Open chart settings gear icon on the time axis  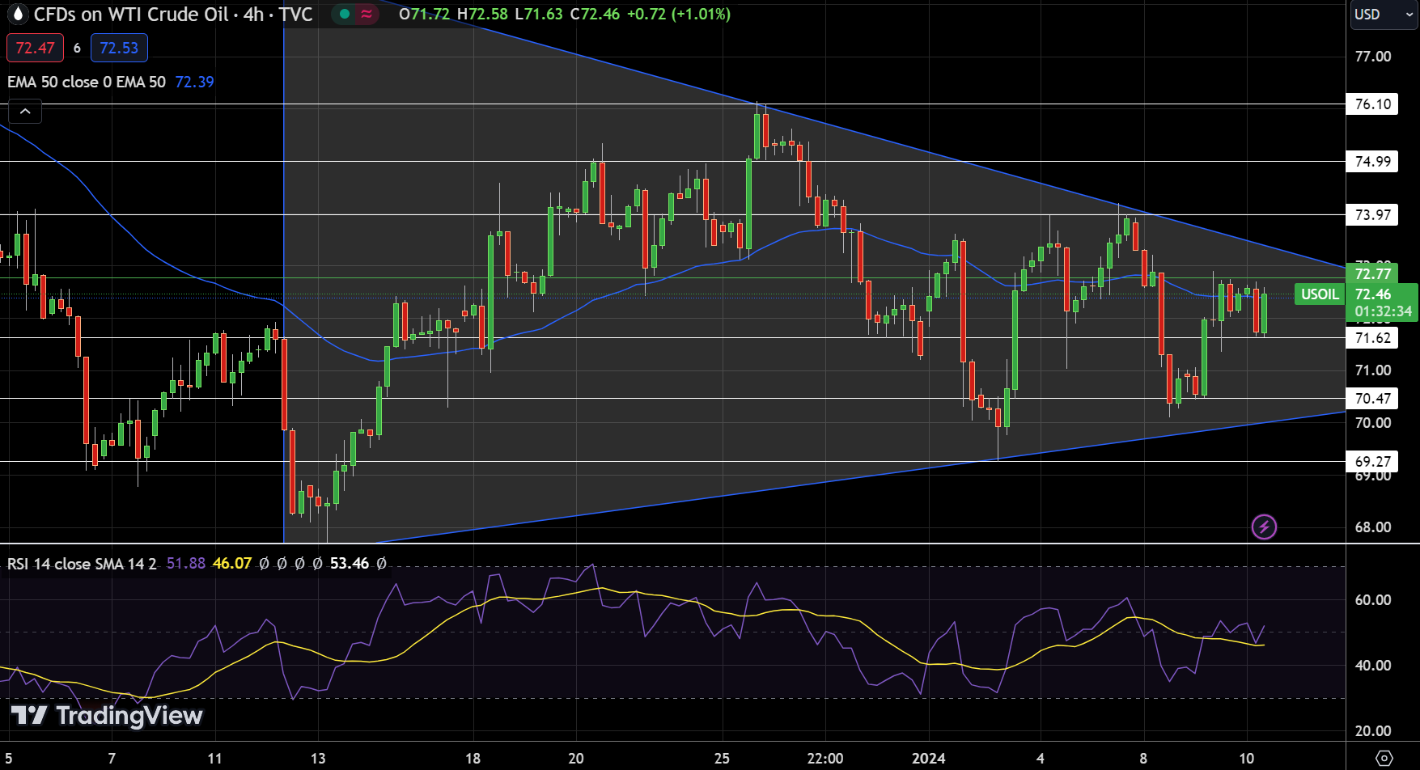tap(1384, 759)
